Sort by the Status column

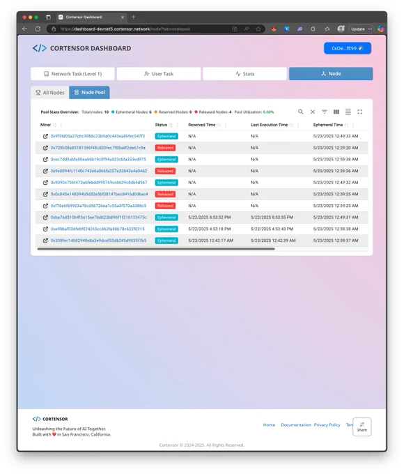click(171, 125)
